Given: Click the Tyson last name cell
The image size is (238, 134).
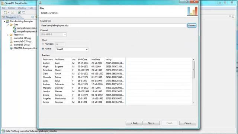Looking at the screenshot, I should 58,74.
